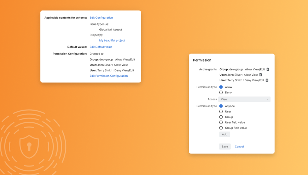The image size is (308, 175).
Task: Select the Group radio option
Action: 221,117
